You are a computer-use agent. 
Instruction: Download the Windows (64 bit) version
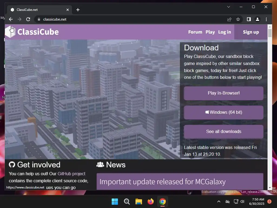(x=223, y=112)
